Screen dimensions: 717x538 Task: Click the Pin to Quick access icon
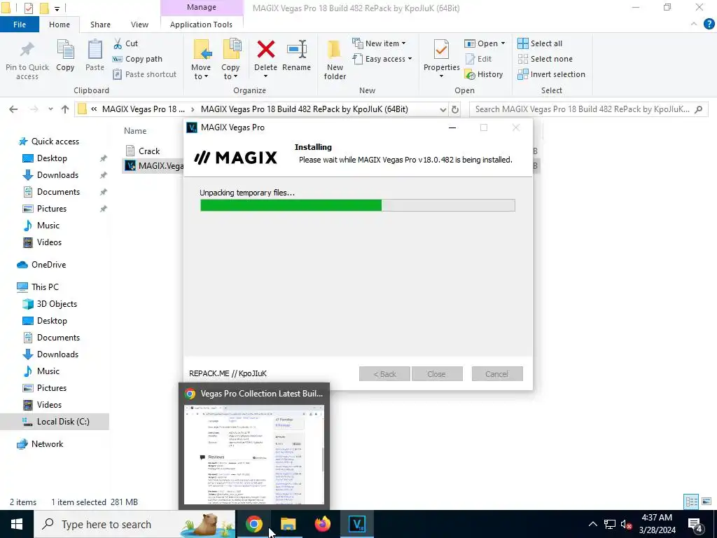pyautogui.click(x=27, y=50)
